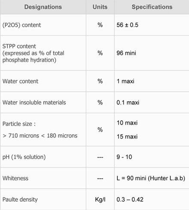Image resolution: width=189 pixels, height=210 pixels.
Task: Click the Water content row label
Action: click(21, 81)
